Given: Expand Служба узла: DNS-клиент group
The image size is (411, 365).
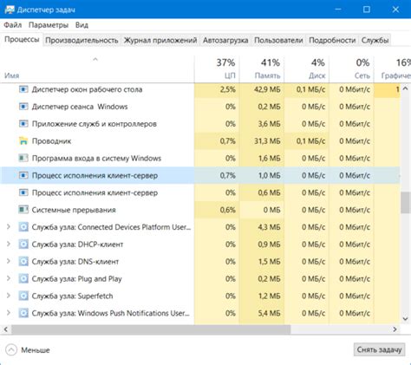Looking at the screenshot, I should pyautogui.click(x=9, y=261).
